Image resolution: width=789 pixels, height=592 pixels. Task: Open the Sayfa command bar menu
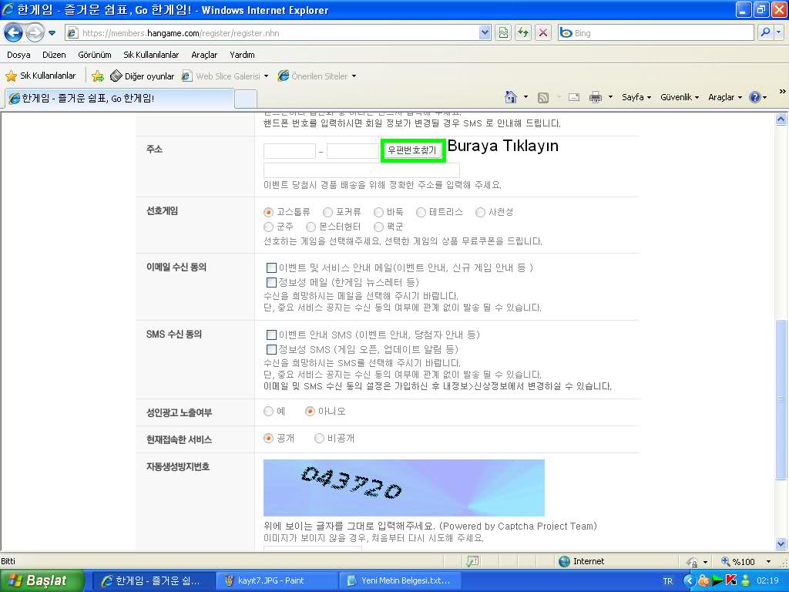coord(636,97)
